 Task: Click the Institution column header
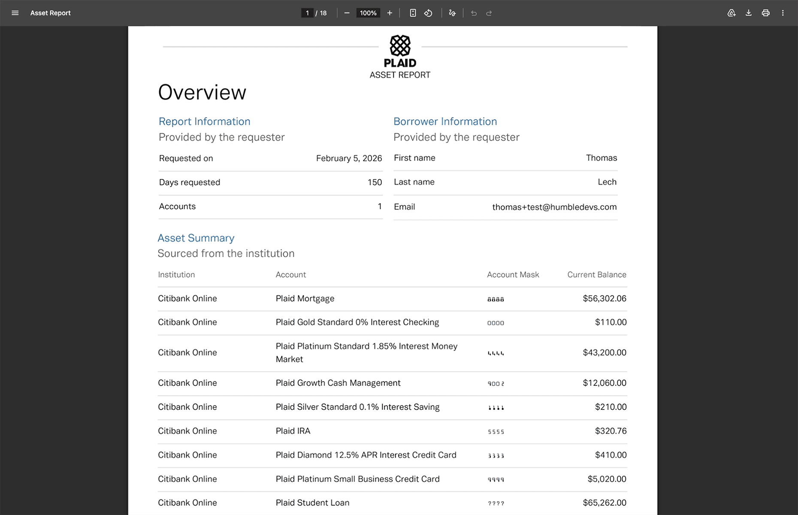pos(176,275)
